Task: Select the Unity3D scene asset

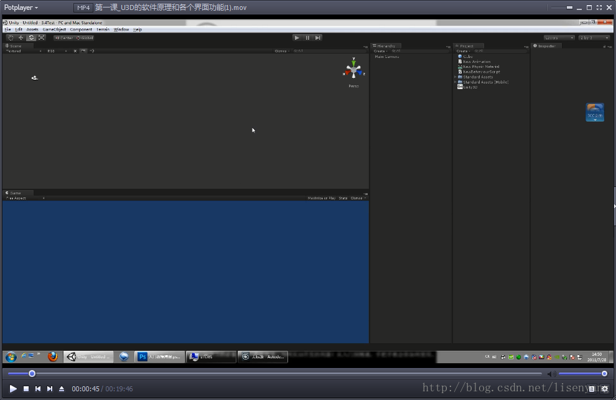Action: [x=467, y=87]
